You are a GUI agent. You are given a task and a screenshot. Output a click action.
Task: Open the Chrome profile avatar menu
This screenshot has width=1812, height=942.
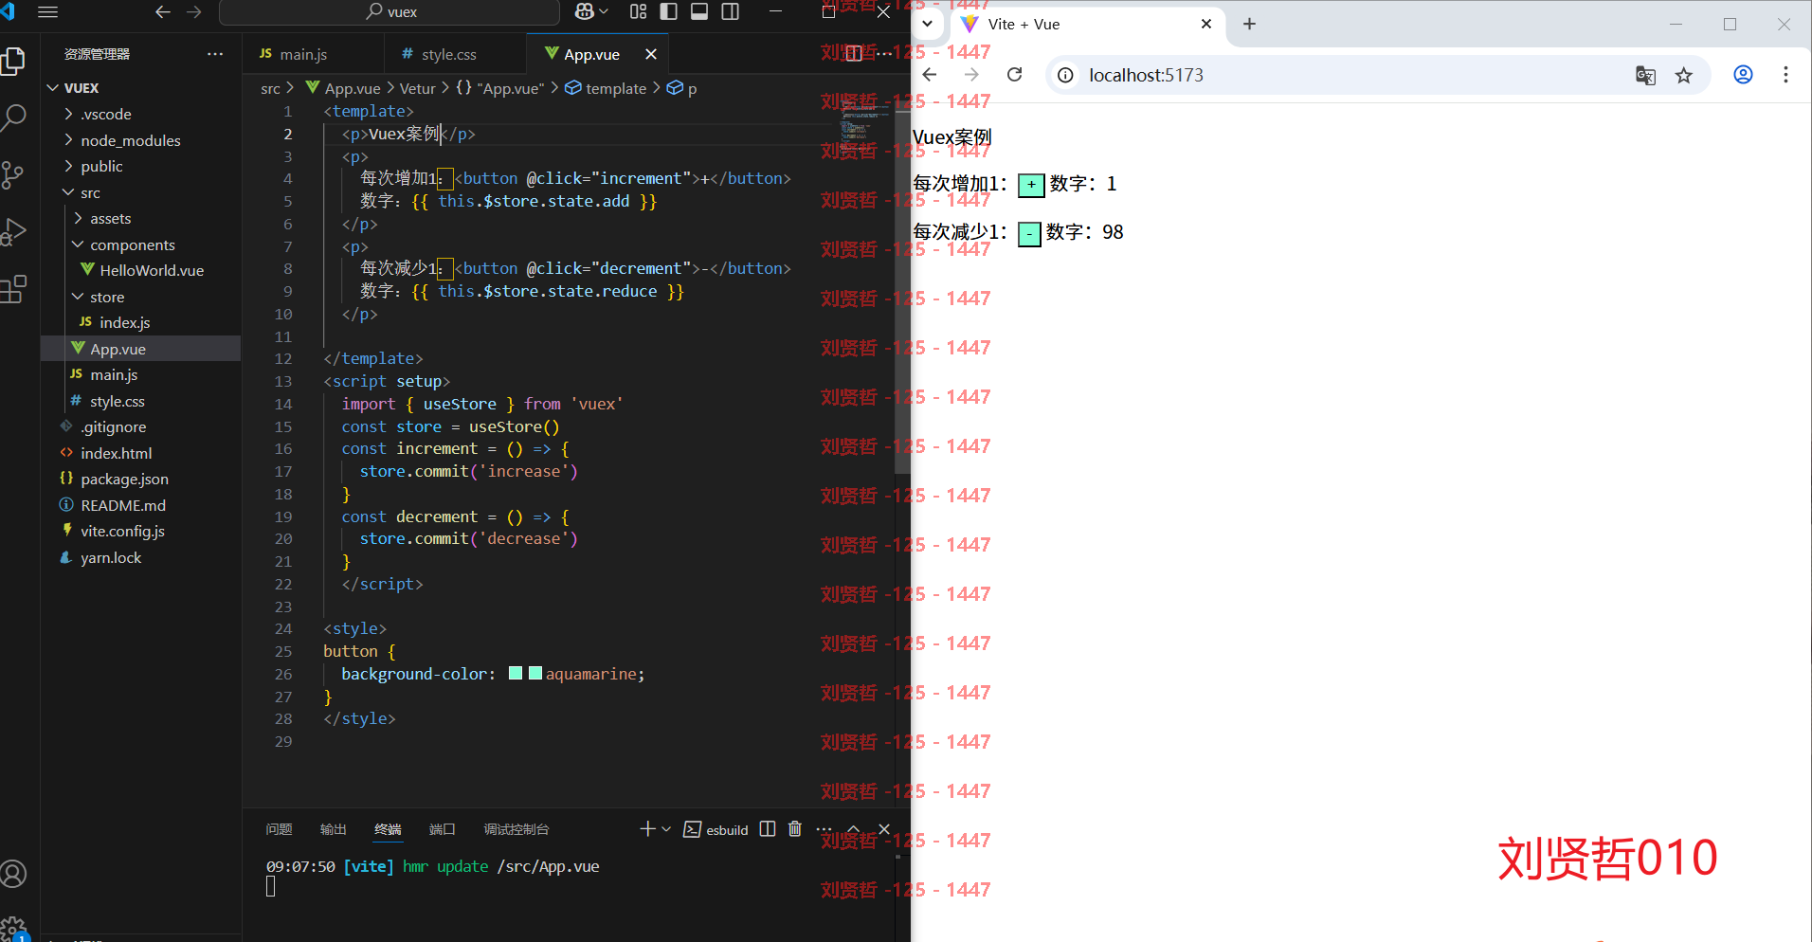tap(1743, 75)
